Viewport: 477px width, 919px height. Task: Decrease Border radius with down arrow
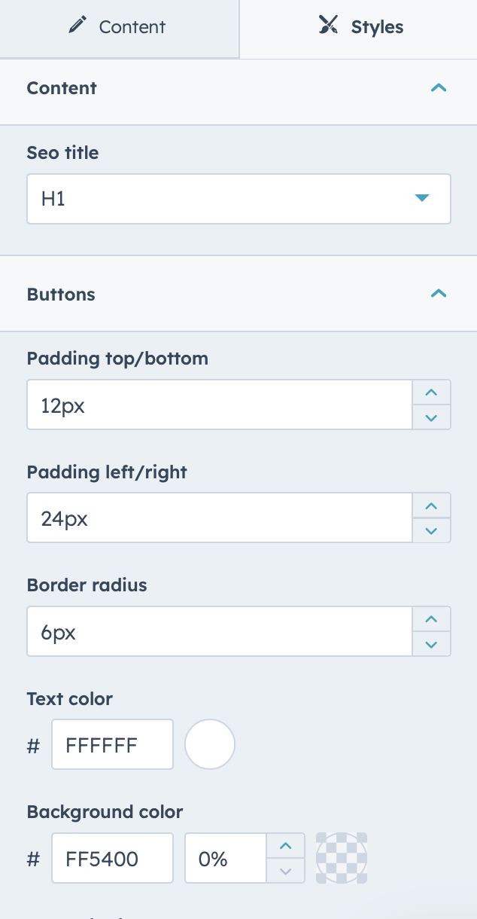(431, 644)
